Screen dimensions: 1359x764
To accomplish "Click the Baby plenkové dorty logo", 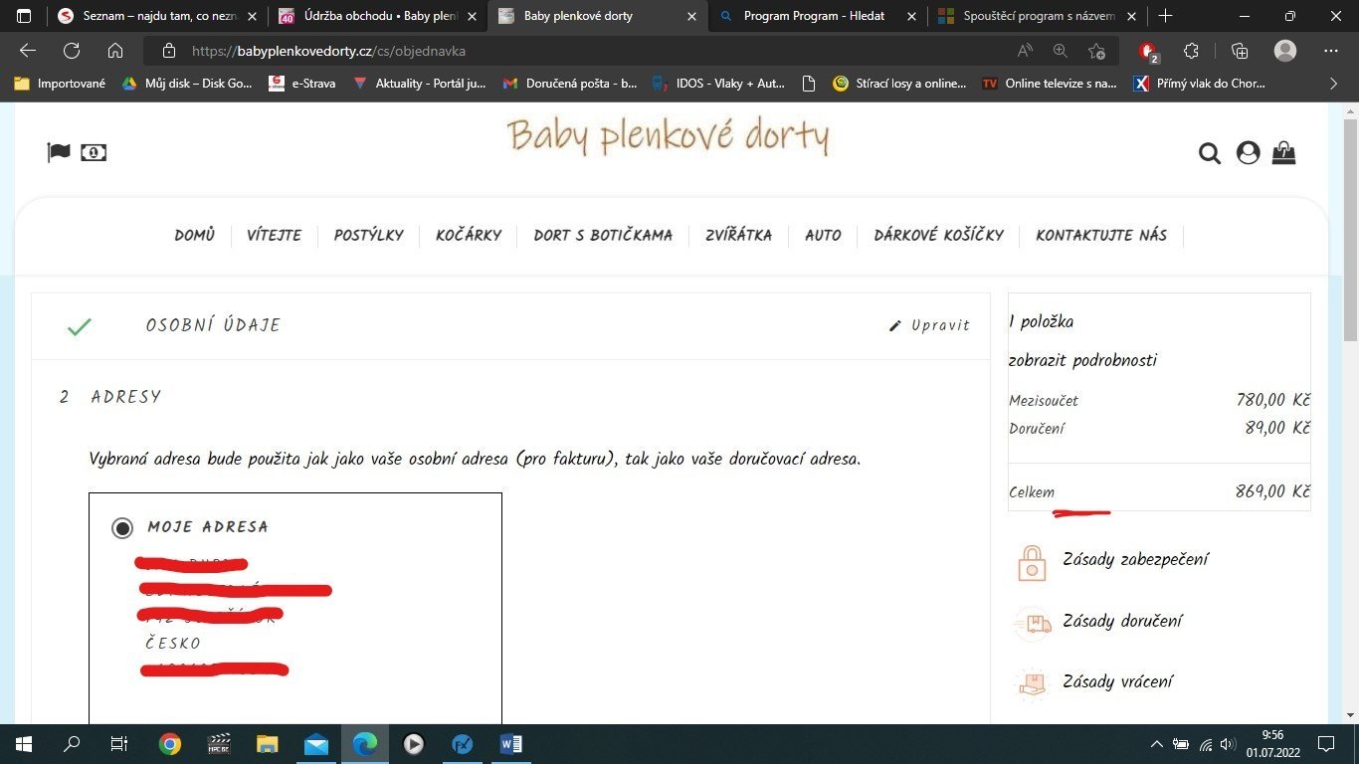I will [667, 136].
